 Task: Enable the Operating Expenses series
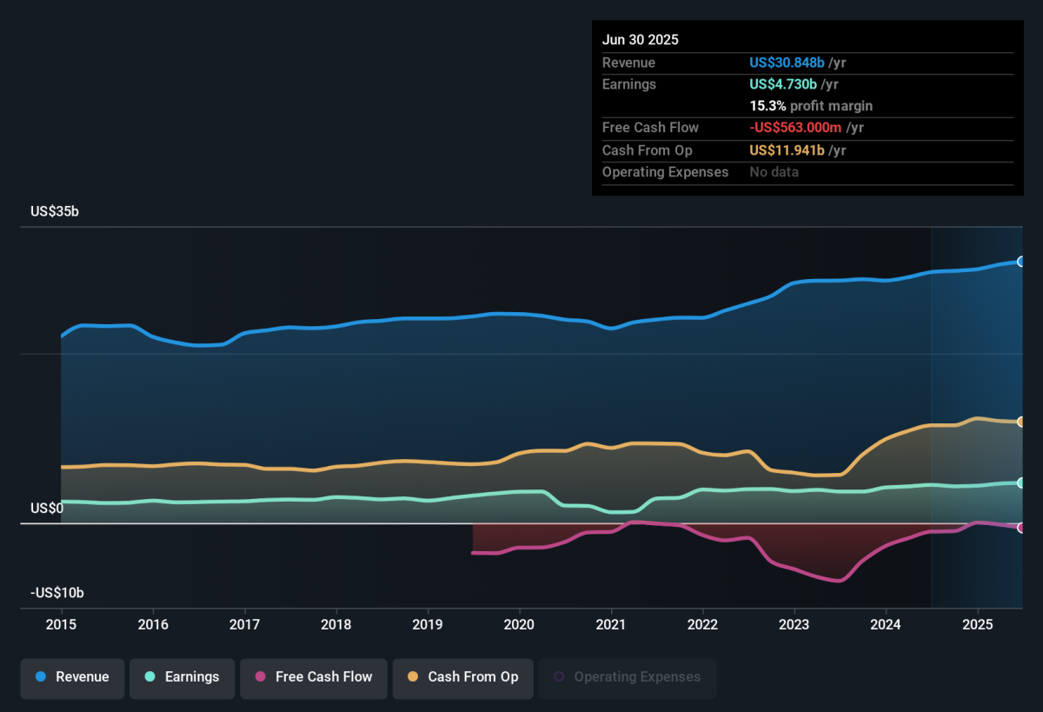click(628, 677)
